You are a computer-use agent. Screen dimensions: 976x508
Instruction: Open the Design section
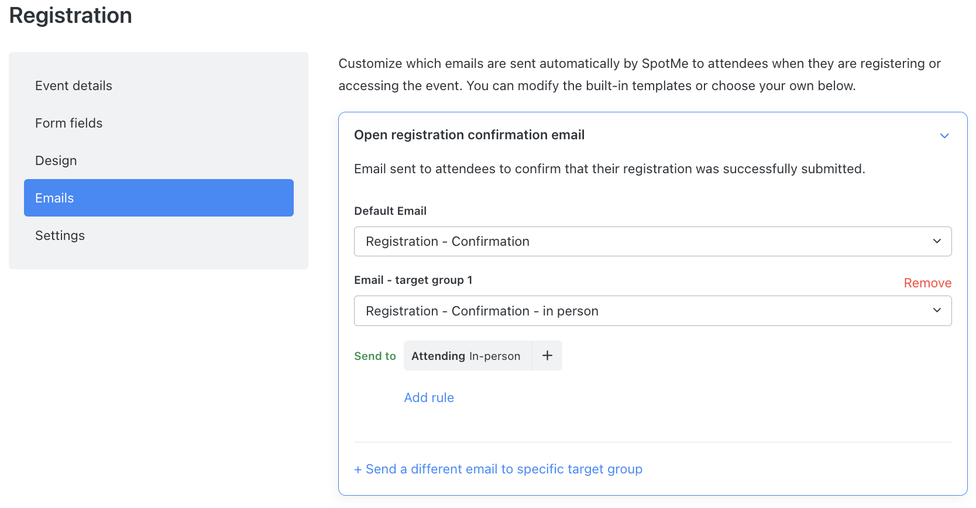(x=56, y=160)
